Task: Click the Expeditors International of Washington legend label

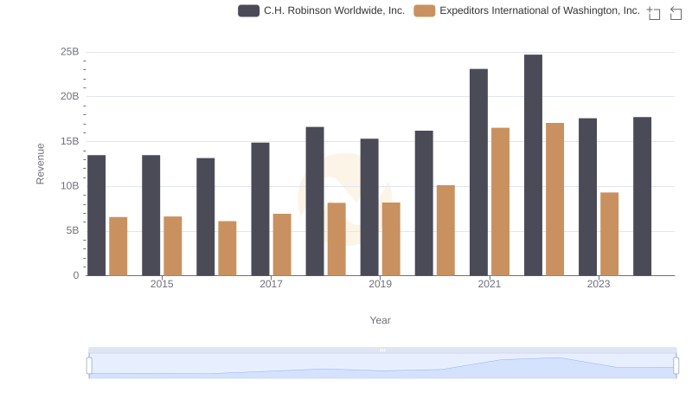Action: click(x=539, y=10)
